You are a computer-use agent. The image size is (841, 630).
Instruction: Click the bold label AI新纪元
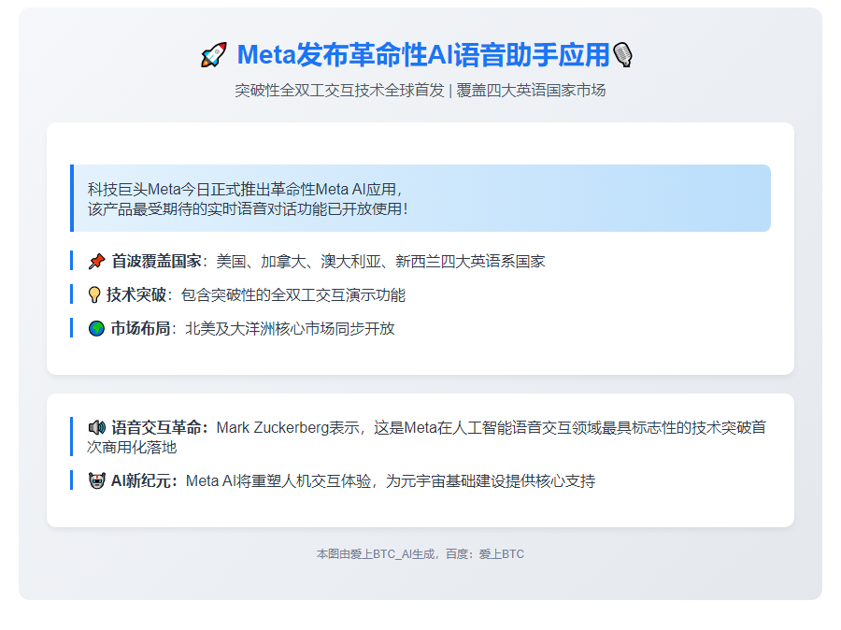(x=141, y=480)
